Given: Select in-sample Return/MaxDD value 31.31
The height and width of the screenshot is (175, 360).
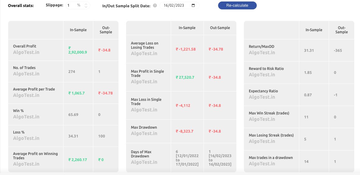Looking at the screenshot, I should 309,50.
